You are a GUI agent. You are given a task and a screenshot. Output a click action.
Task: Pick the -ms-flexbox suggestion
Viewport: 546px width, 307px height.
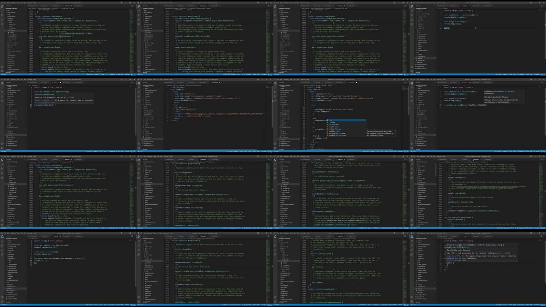point(346,125)
